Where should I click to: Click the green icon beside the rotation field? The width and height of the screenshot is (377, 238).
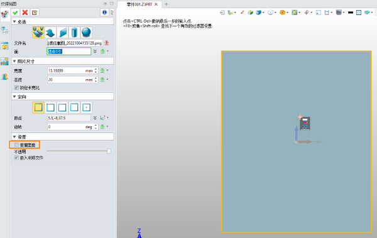coord(102,126)
